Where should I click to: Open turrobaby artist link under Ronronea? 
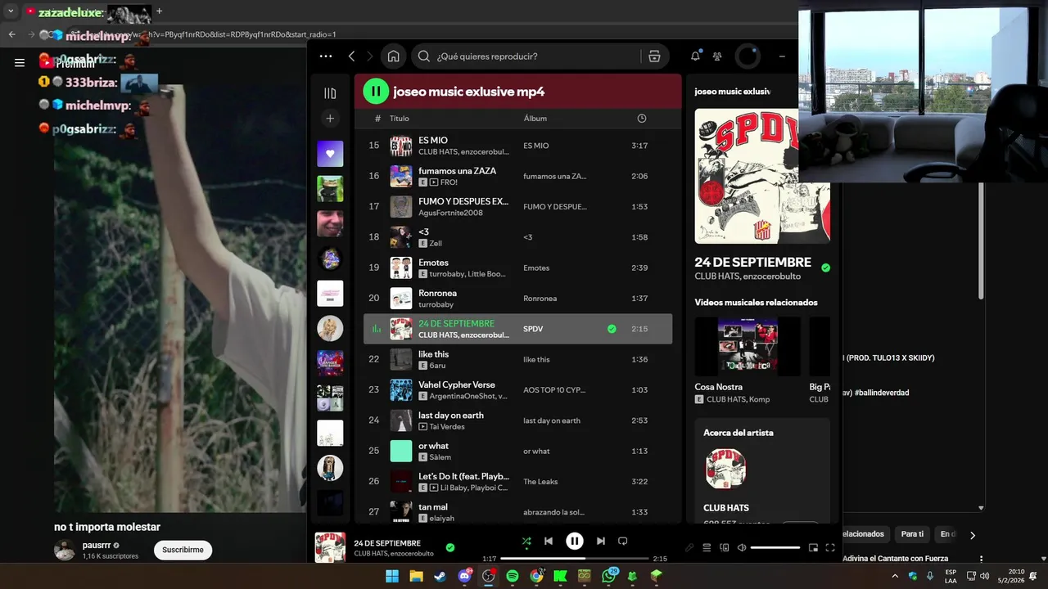tap(436, 304)
